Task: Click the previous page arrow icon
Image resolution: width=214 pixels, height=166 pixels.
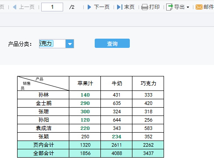Action: 14,7
